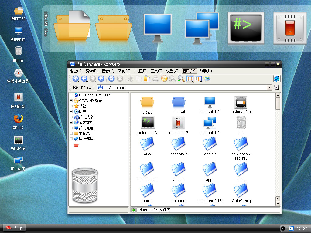Click the file:/usr/share address field
The height and width of the screenshot is (233, 311).
[182, 87]
